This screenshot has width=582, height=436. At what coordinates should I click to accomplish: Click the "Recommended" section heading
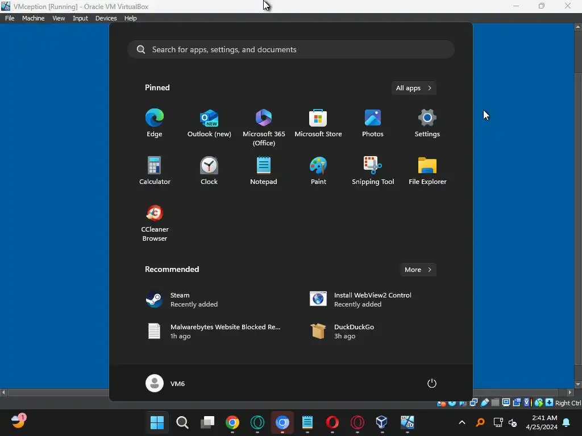pyautogui.click(x=172, y=269)
